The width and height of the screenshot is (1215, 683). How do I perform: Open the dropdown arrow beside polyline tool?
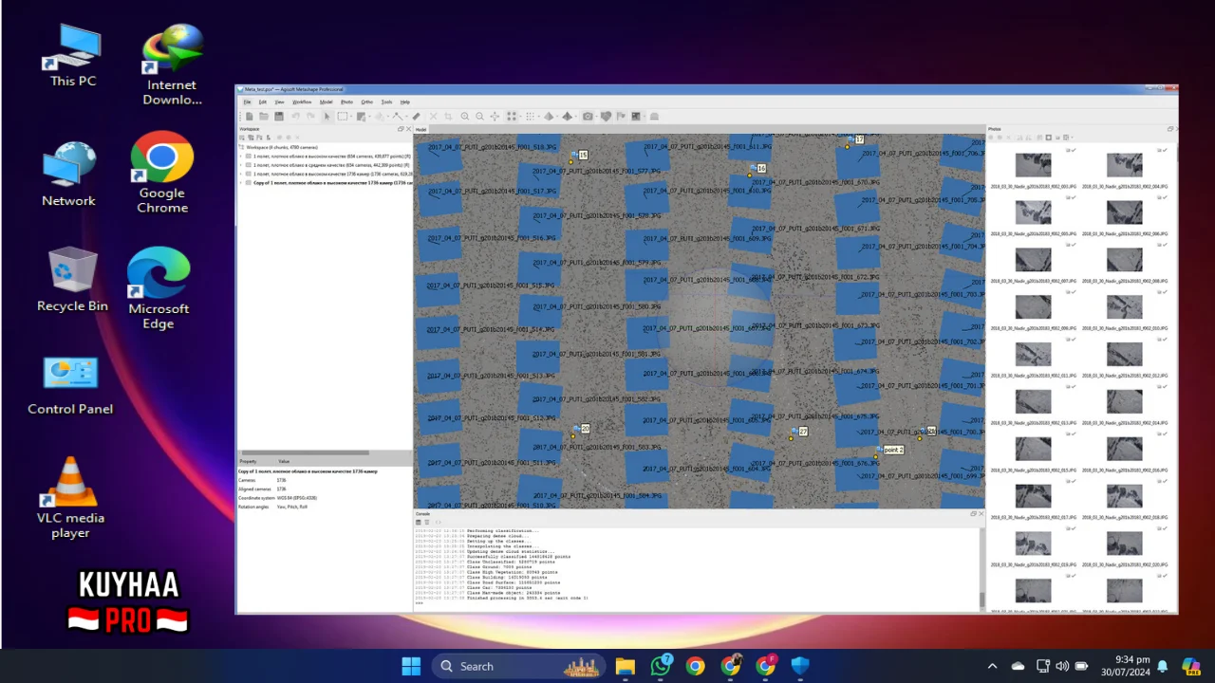(x=406, y=117)
